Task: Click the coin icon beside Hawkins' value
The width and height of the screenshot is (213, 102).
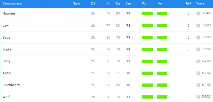Action: 198,13
